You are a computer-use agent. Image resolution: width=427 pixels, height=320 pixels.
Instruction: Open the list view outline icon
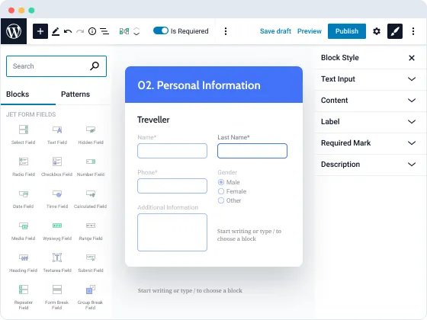104,31
